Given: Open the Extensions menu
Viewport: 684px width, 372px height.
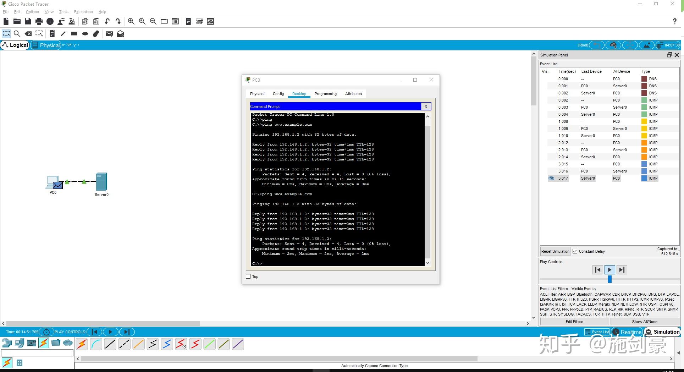Looking at the screenshot, I should pyautogui.click(x=83, y=12).
